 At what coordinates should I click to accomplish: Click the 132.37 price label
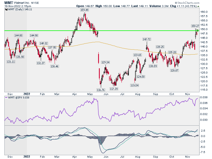point(41,63)
